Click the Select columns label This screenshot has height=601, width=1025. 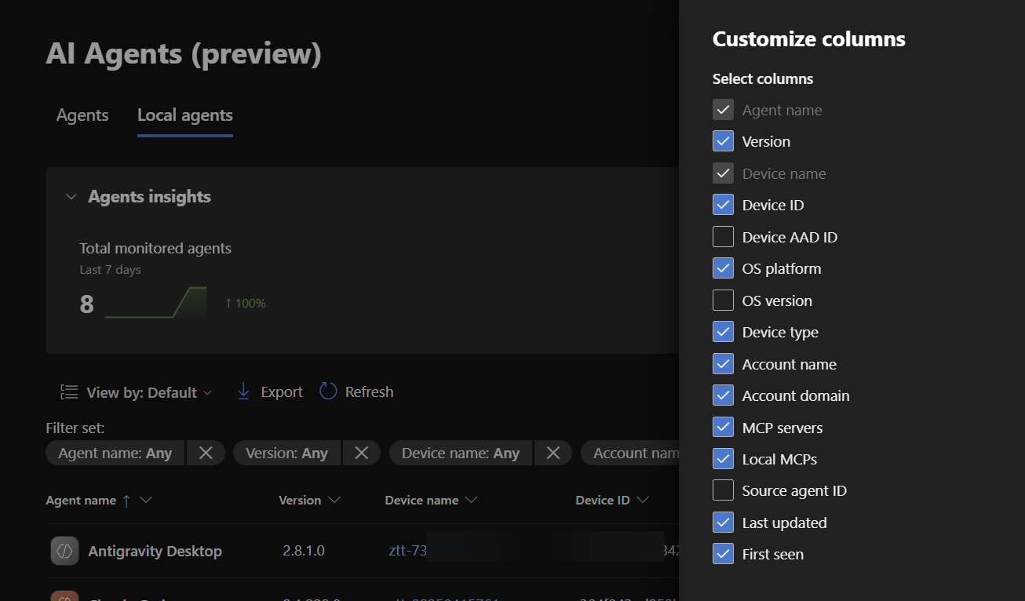[763, 78]
